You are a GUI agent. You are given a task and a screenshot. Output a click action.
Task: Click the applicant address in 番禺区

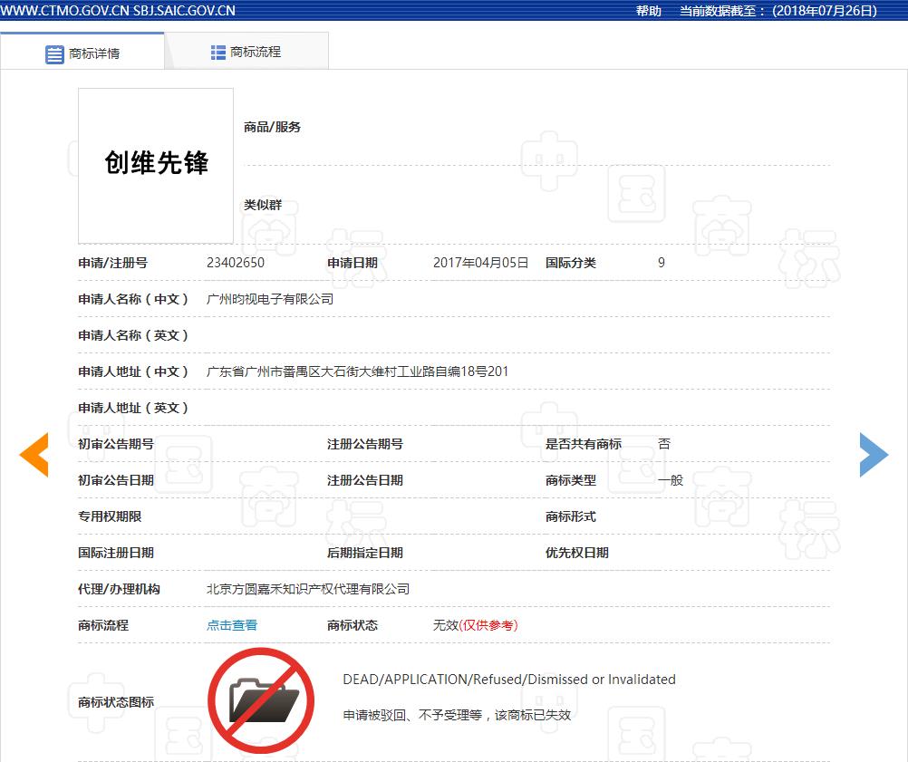click(357, 371)
